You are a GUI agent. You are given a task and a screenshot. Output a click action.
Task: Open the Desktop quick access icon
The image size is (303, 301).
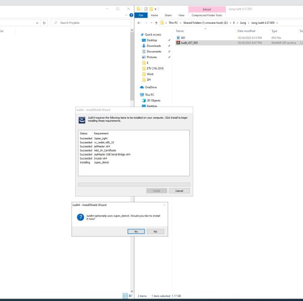143,40
